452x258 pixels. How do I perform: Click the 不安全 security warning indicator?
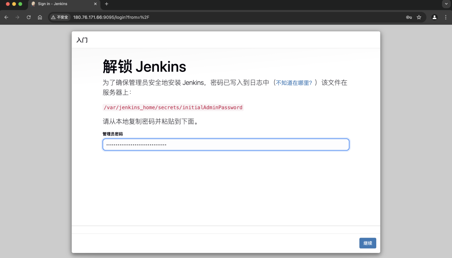[60, 17]
